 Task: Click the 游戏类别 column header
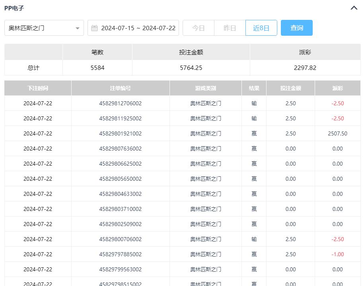(x=205, y=88)
